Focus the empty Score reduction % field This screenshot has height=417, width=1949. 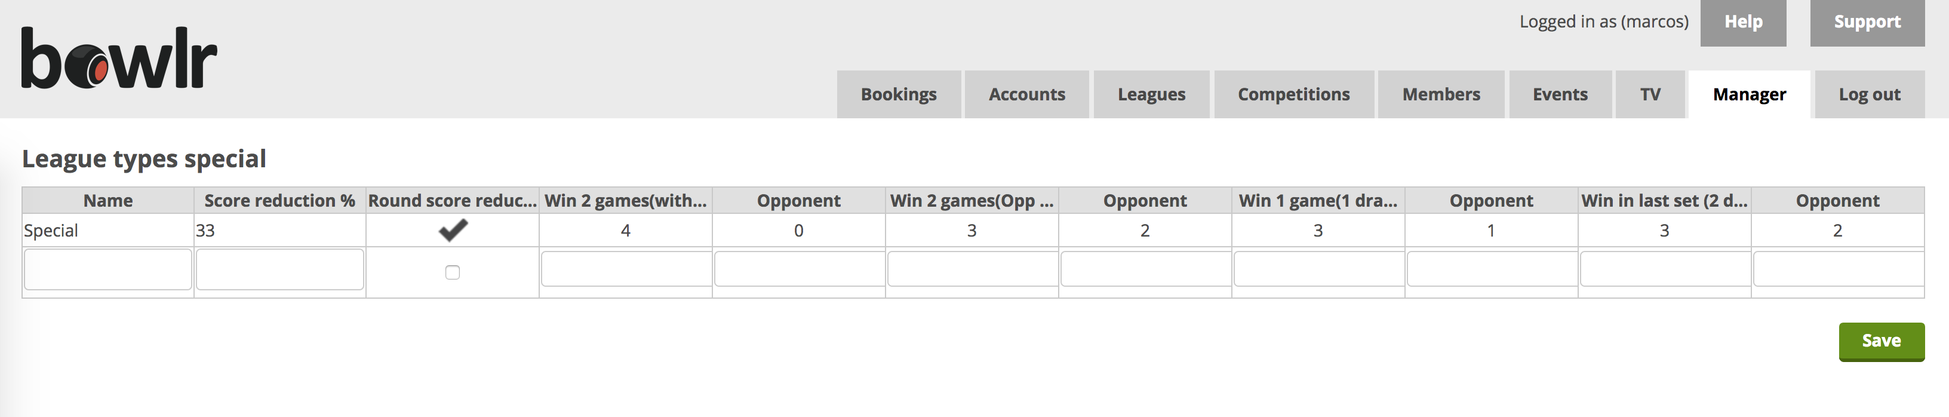tap(280, 269)
